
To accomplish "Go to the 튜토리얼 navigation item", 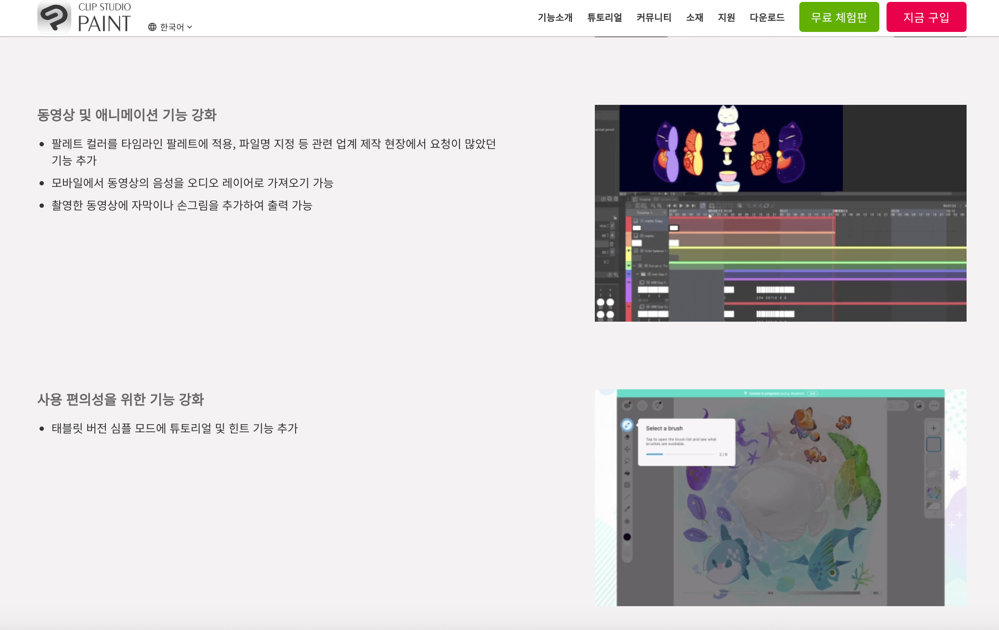I will click(604, 18).
